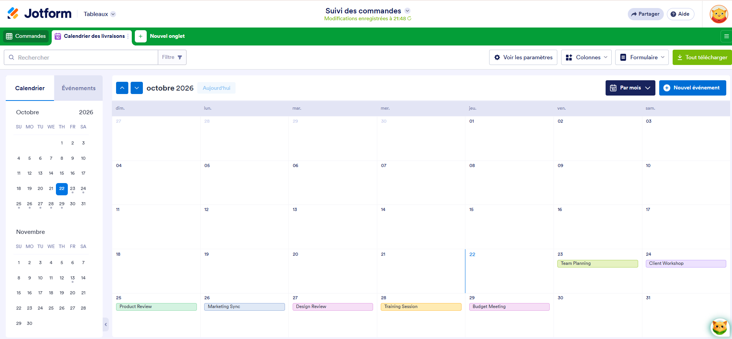
Task: Open the Client Workshop event
Action: [686, 264]
